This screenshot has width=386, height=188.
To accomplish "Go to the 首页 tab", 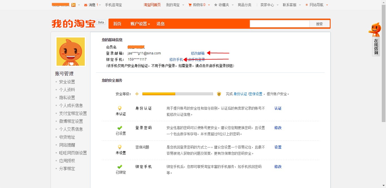I will (x=117, y=24).
